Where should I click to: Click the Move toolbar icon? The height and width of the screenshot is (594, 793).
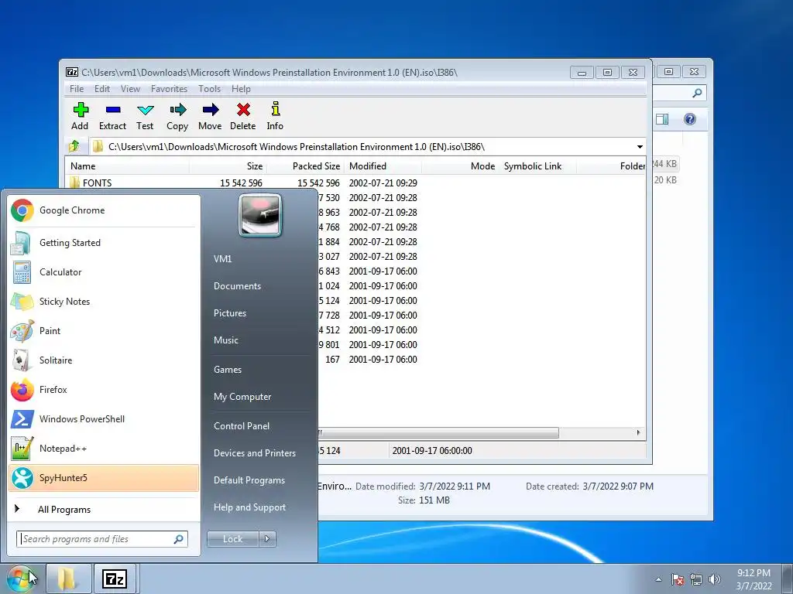(210, 116)
